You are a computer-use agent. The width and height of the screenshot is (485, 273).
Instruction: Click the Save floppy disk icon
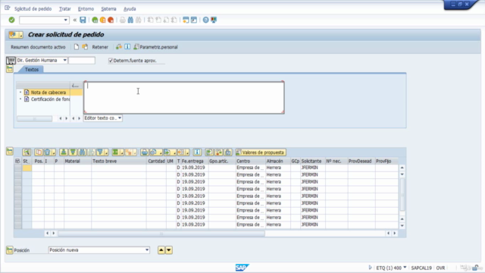83,20
